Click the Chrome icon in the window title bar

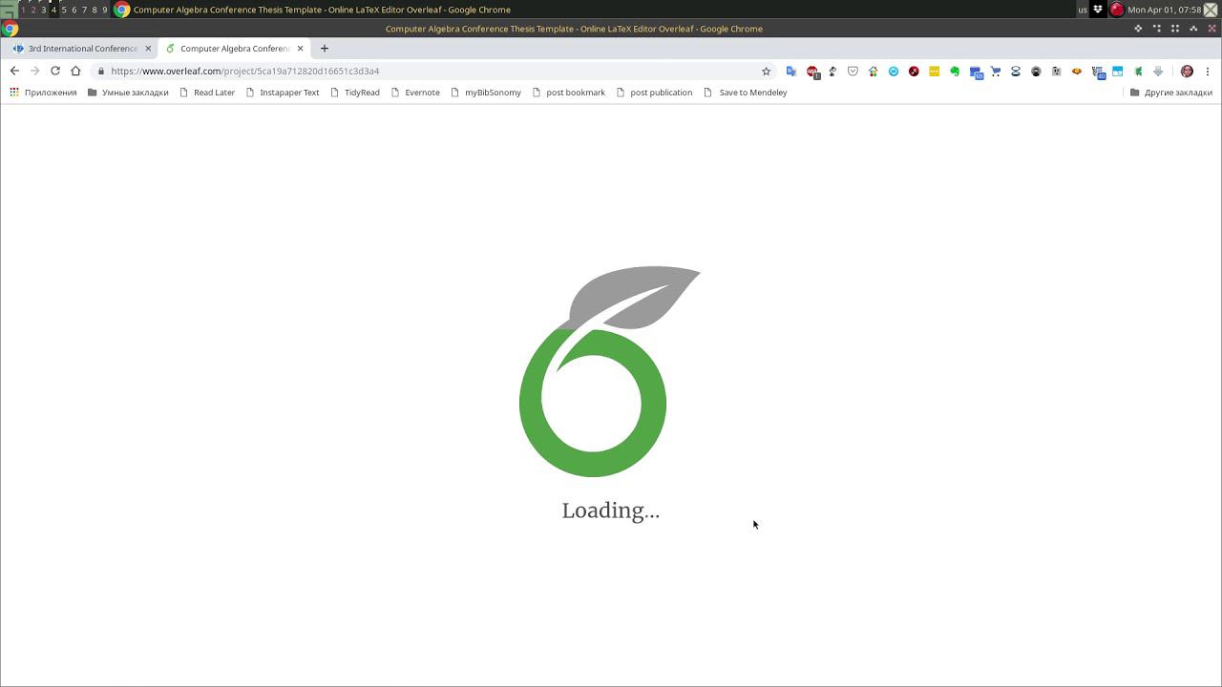10,29
